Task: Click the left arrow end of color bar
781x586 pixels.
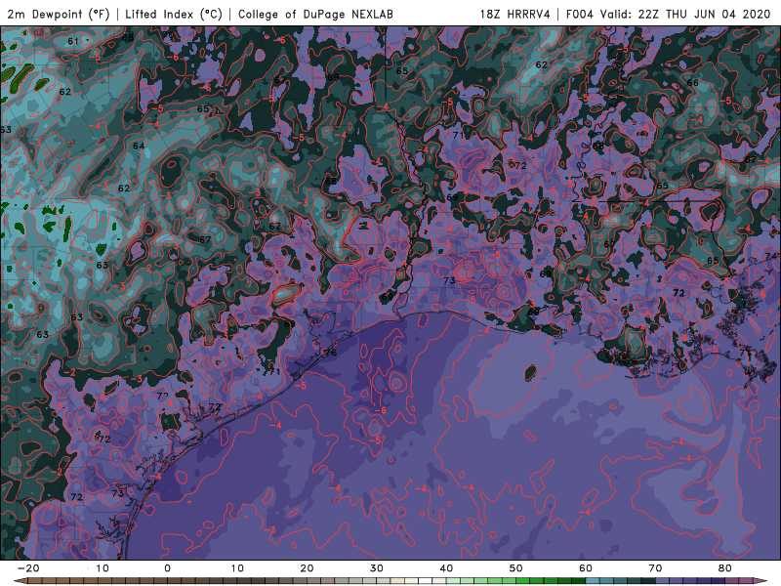Action: coord(20,581)
